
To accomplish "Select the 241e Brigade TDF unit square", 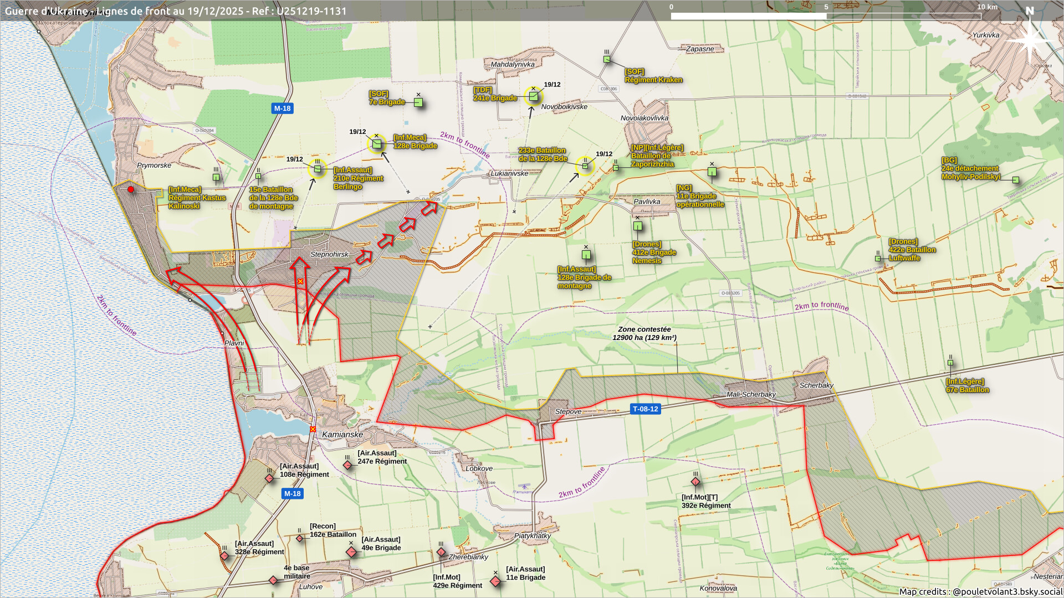I will pyautogui.click(x=533, y=96).
